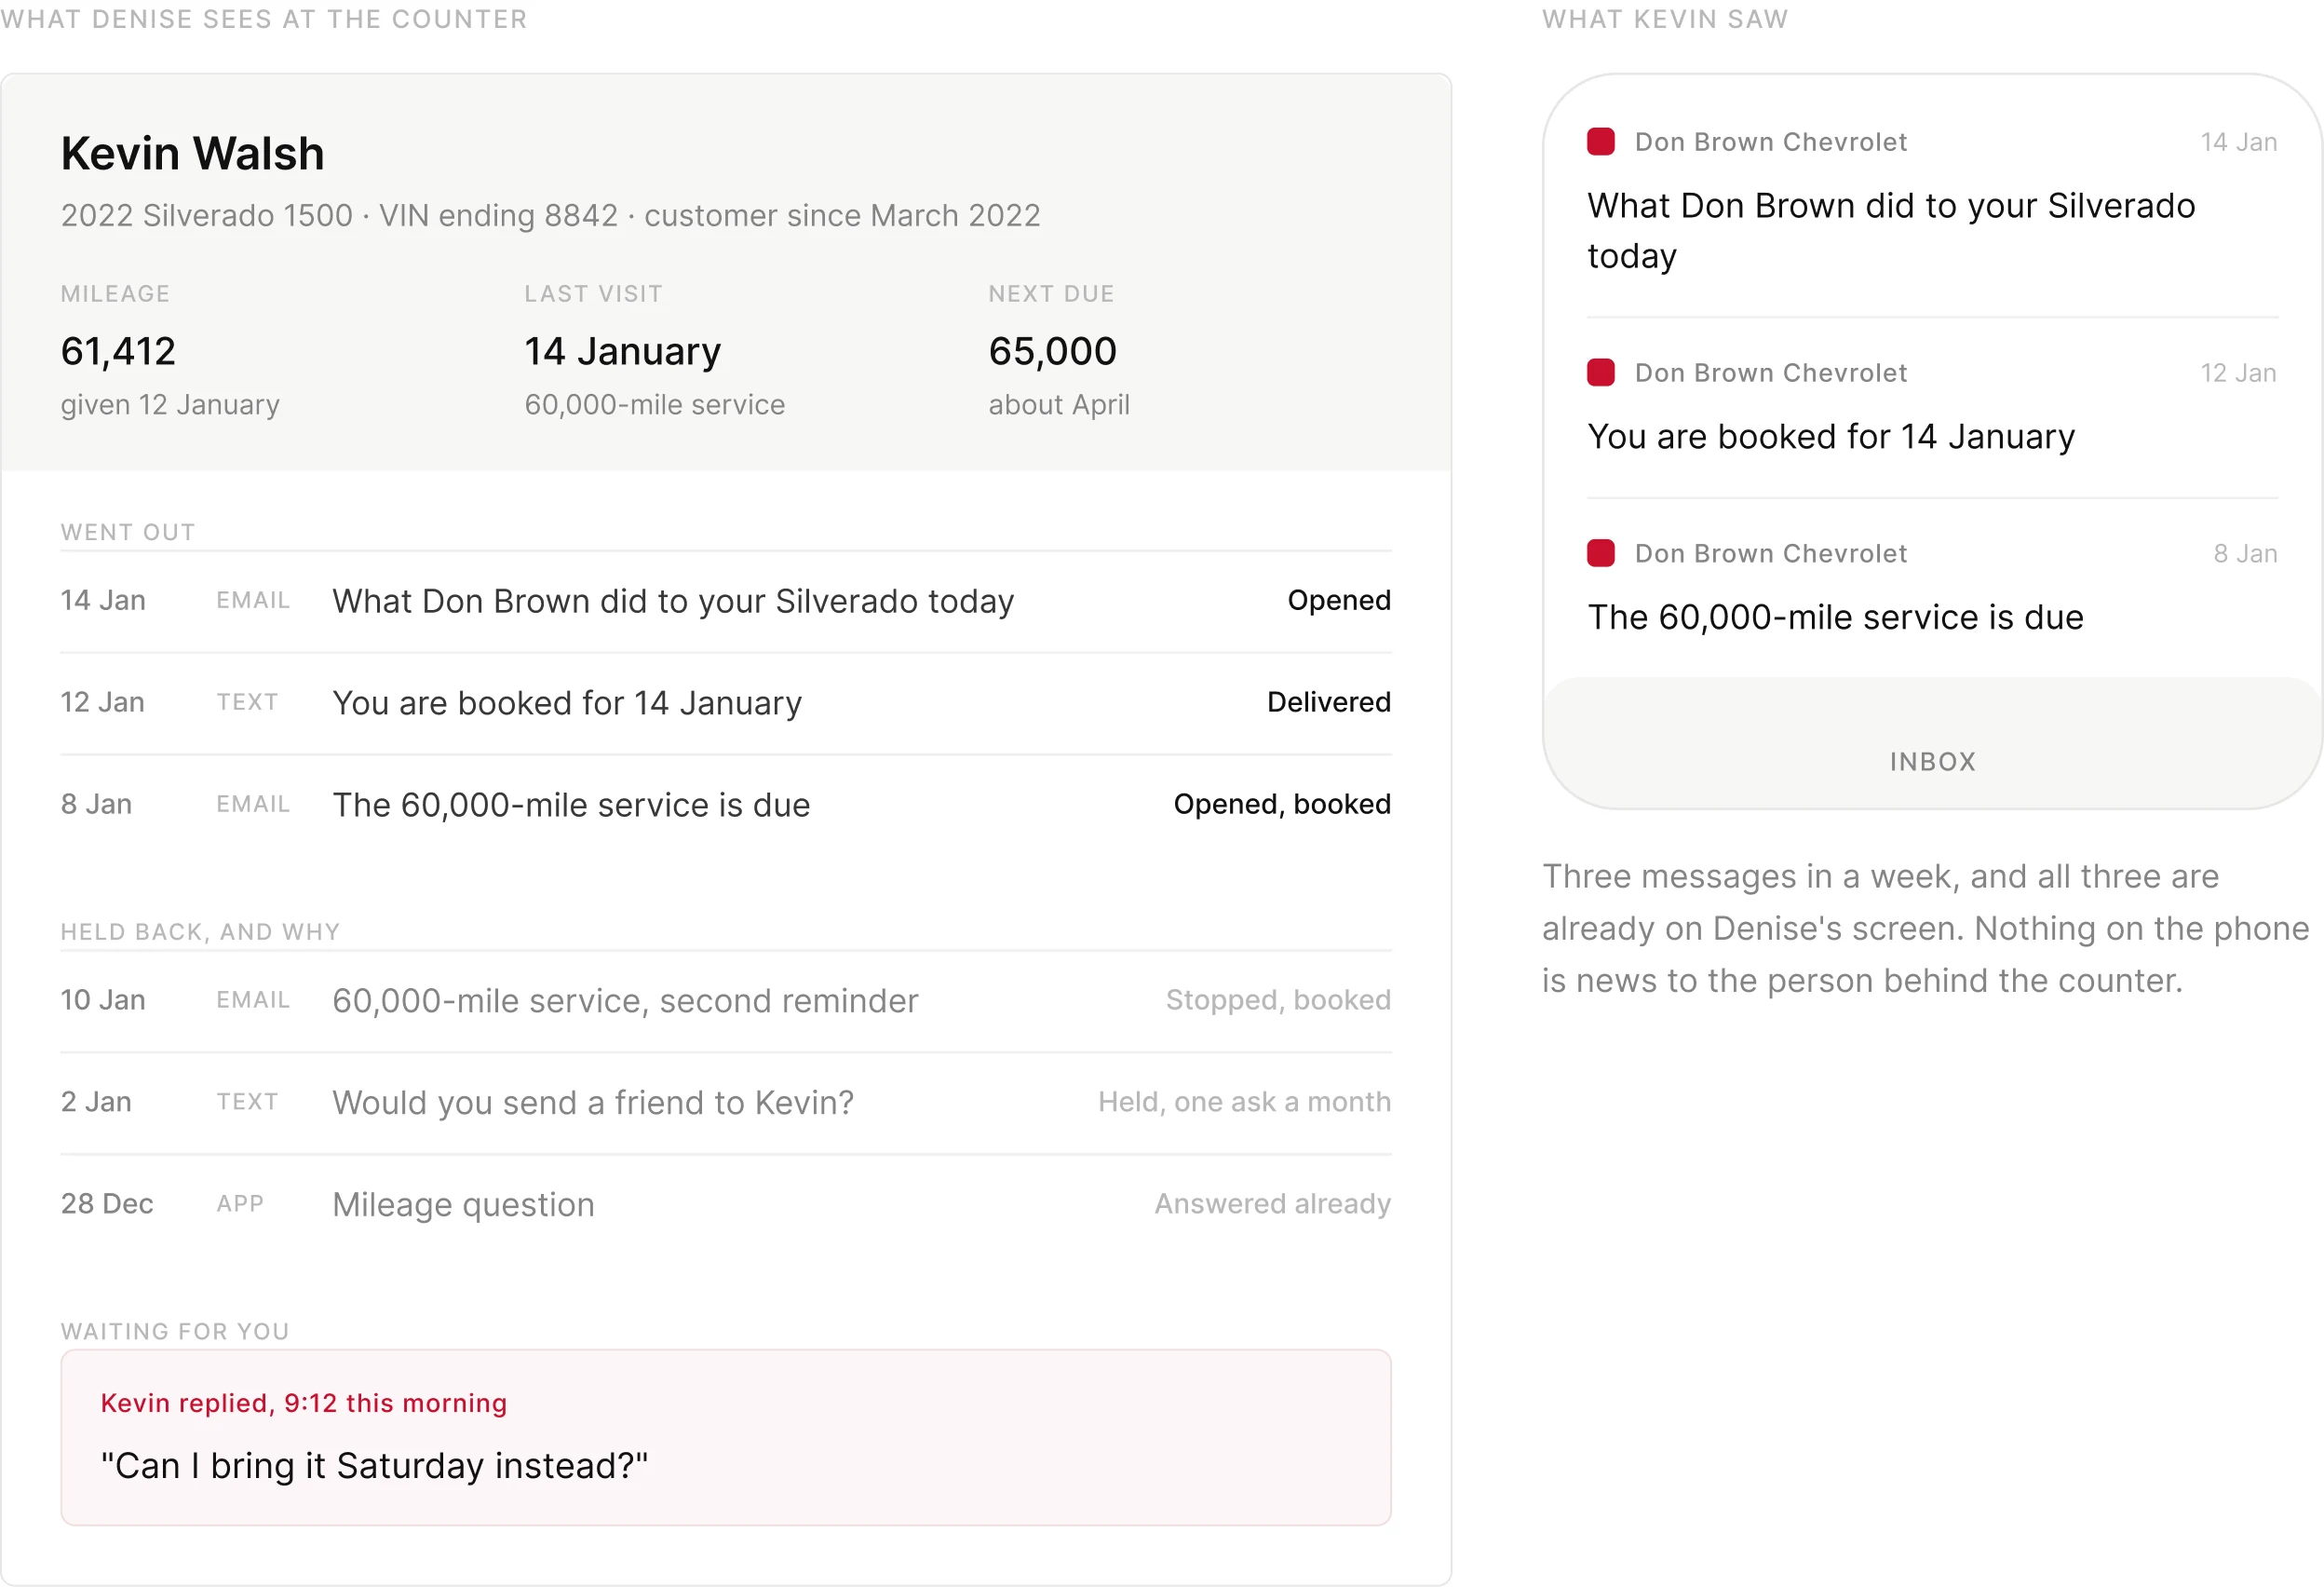Click the "WENT OUT" section heading
Viewport: 2324px width, 1587px height.
tap(128, 533)
